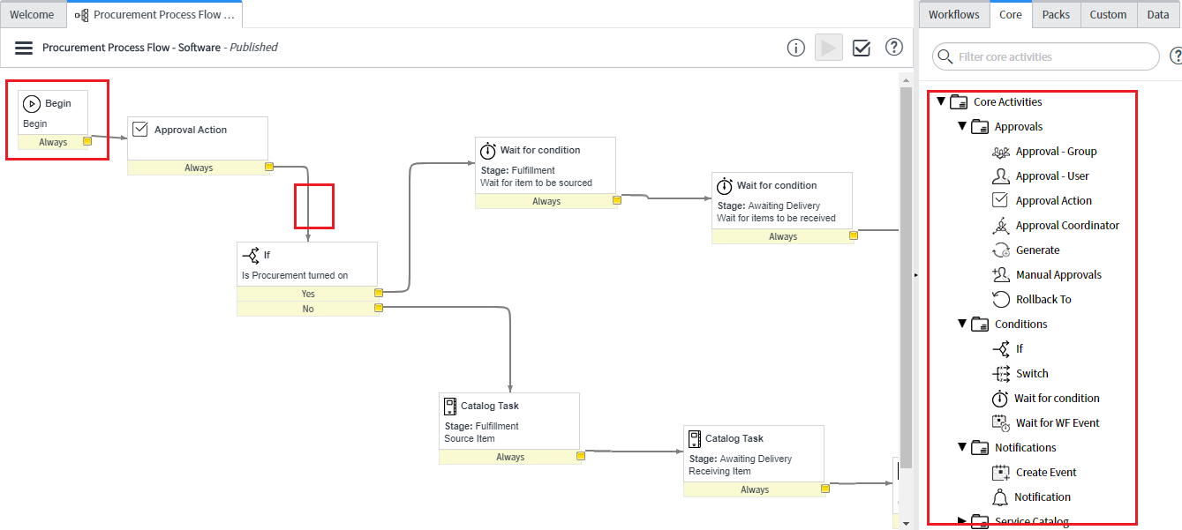The width and height of the screenshot is (1182, 530).
Task: Open the Workflows tab
Action: [953, 14]
